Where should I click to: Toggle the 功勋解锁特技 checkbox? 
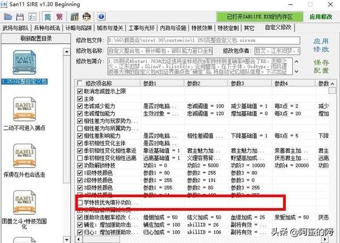pos(80,166)
